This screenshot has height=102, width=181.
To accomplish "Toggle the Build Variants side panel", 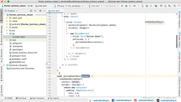I will [1, 73].
